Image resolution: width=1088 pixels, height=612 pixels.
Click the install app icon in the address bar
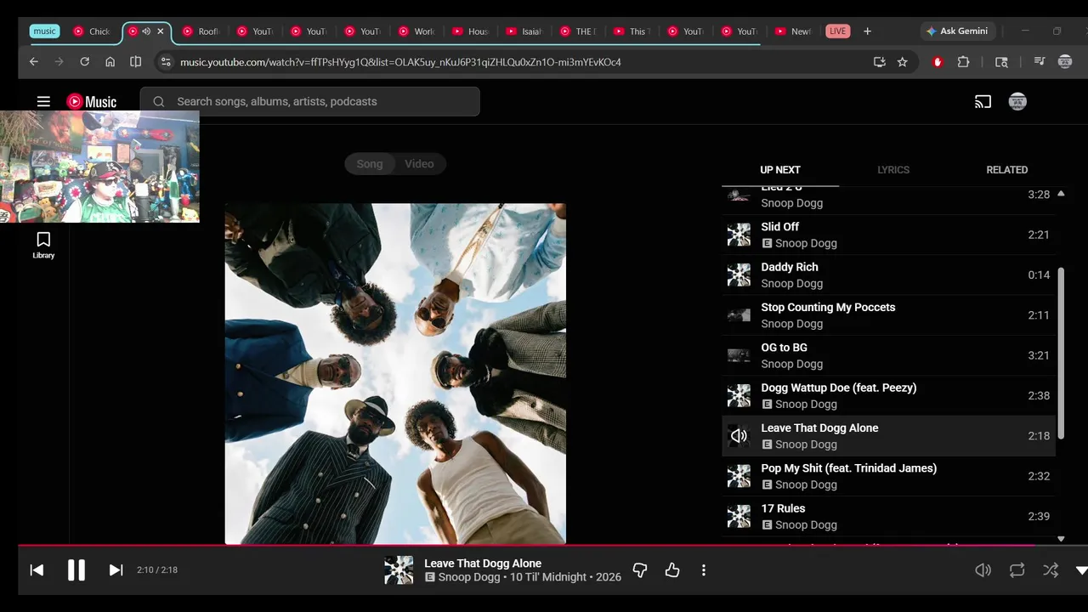click(879, 62)
